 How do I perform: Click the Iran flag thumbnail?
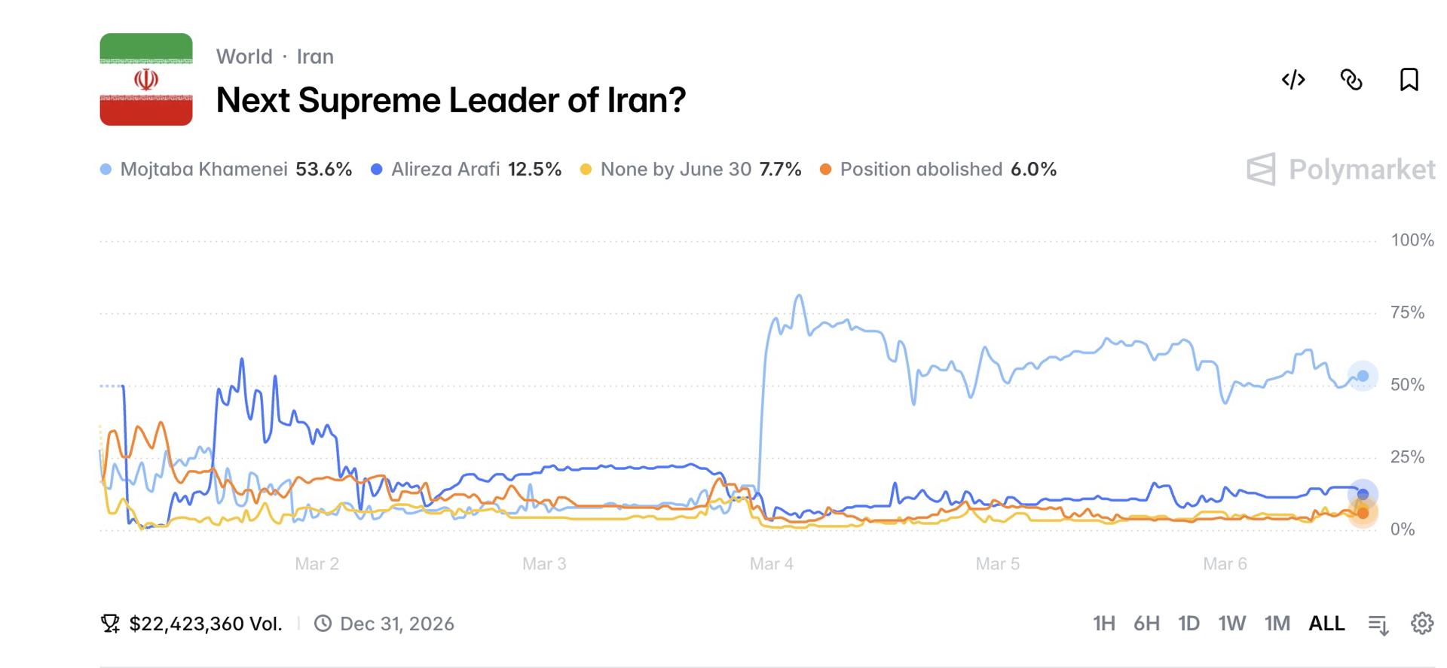pos(146,79)
